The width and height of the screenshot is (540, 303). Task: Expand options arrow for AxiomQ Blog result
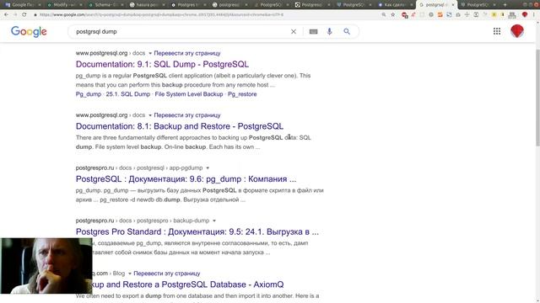point(129,274)
